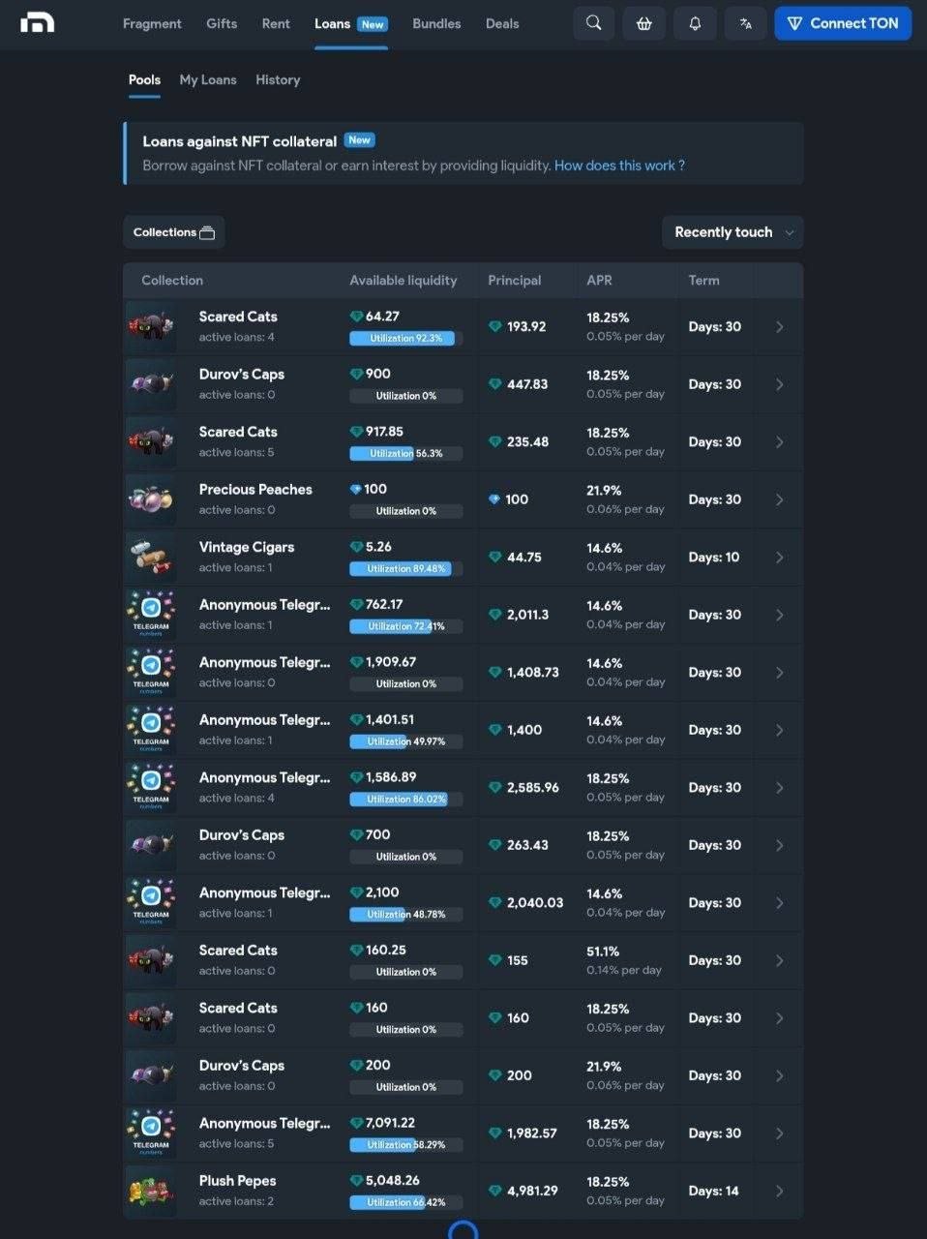
Task: Open the Gifts menu item
Action: tap(222, 23)
